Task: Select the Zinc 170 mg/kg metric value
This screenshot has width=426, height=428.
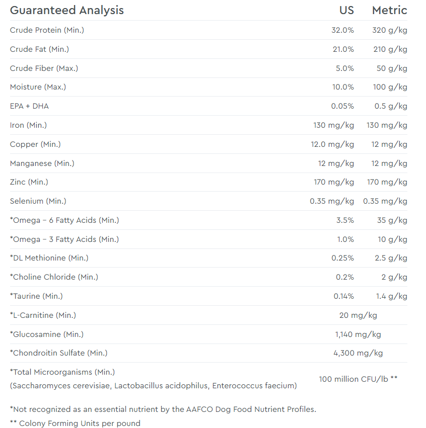Action: click(387, 182)
